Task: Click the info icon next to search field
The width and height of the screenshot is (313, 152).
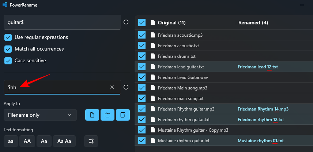Action: [126, 22]
